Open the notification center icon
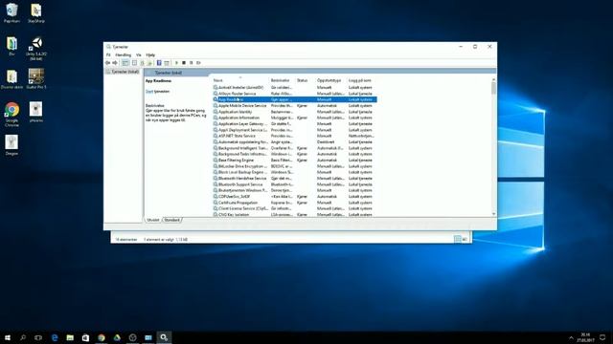Image resolution: width=613 pixels, height=344 pixels. click(602, 337)
